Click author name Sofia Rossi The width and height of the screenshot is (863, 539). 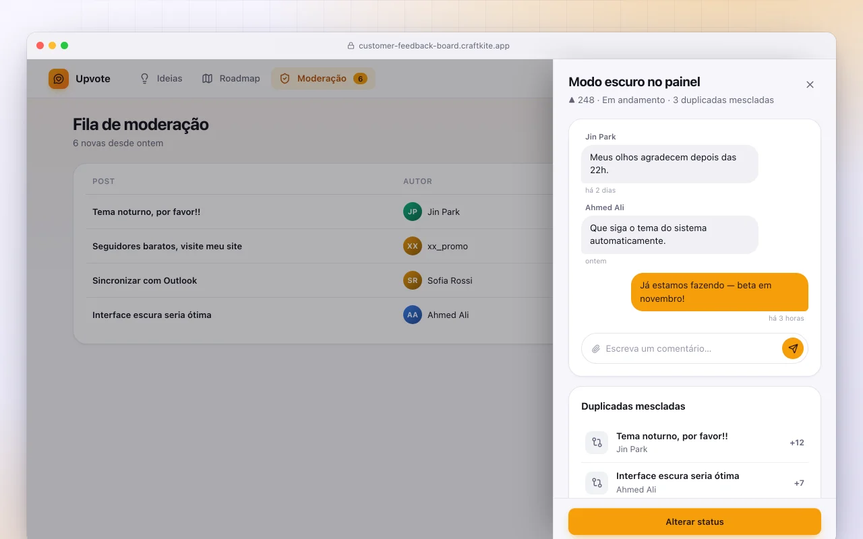point(450,280)
